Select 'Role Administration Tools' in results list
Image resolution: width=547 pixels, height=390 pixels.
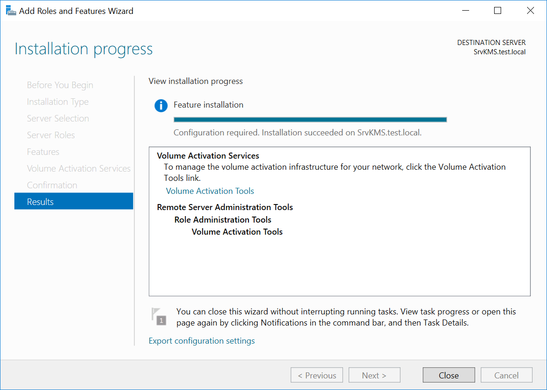click(223, 220)
